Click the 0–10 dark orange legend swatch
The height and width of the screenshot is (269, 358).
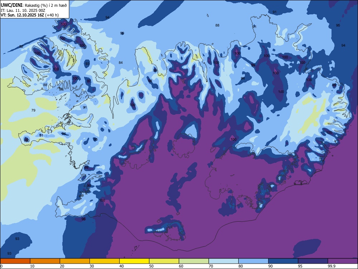(x=15, y=261)
